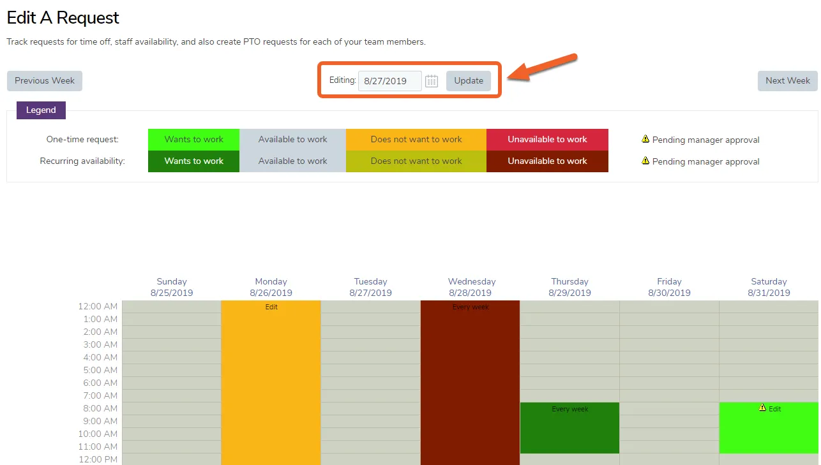Click the Edit A Request page heading
This screenshot has width=821, height=465.
63,18
